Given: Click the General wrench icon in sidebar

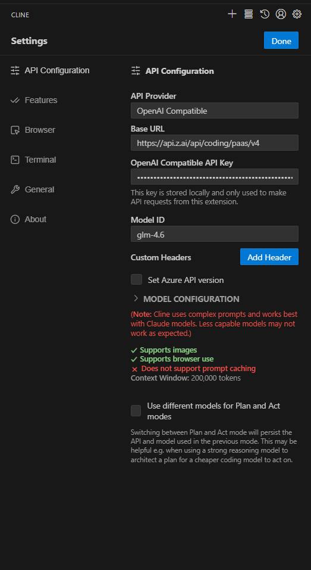Looking at the screenshot, I should (x=15, y=190).
